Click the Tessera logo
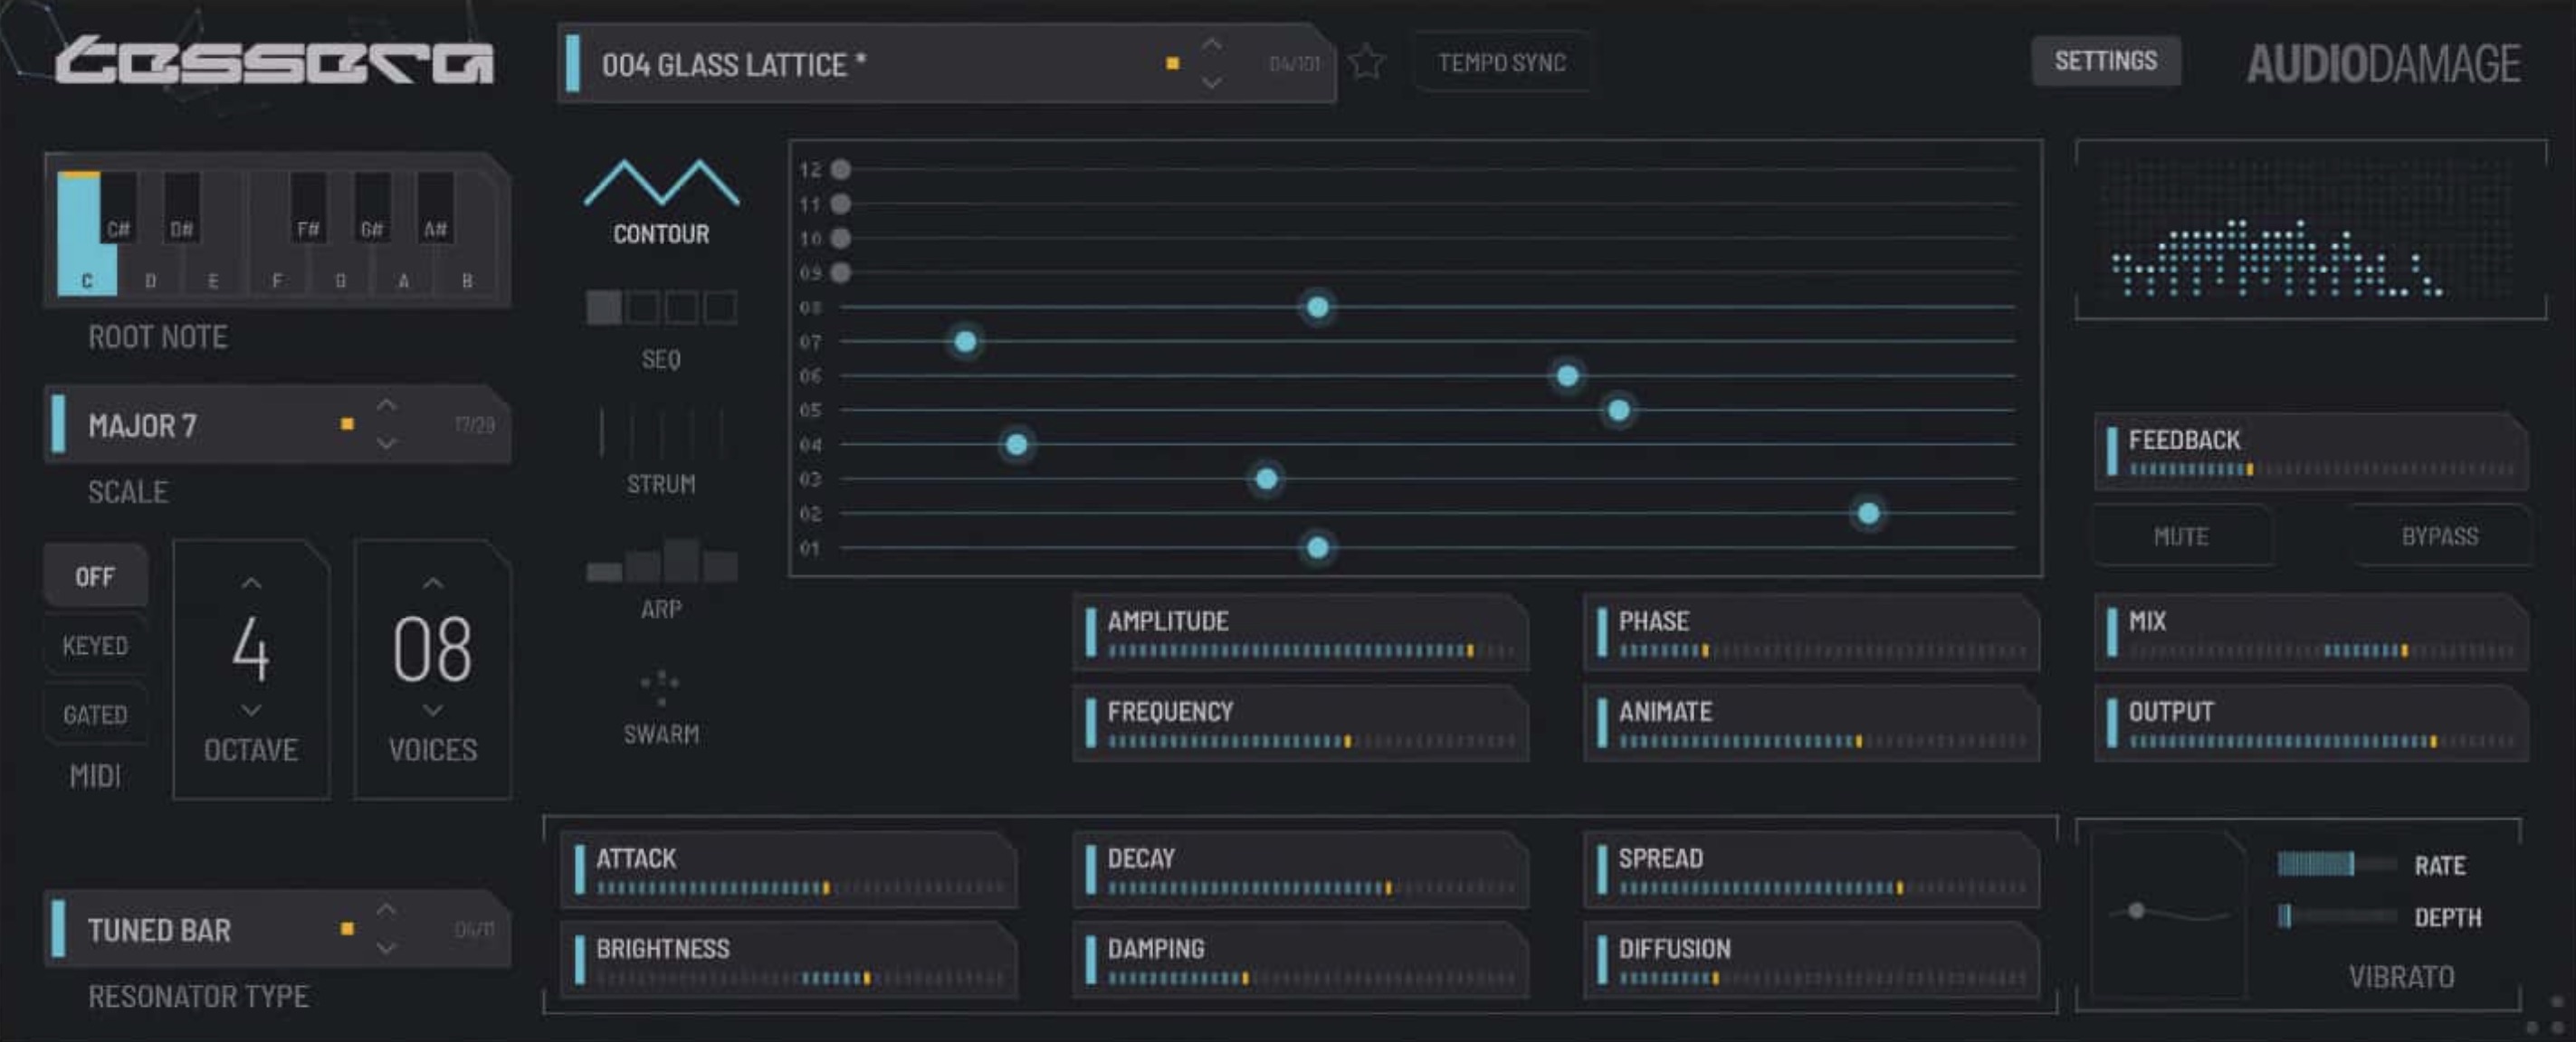Image resolution: width=2576 pixels, height=1042 pixels. click(x=274, y=60)
